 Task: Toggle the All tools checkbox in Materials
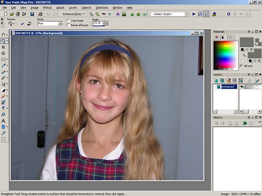[242, 66]
